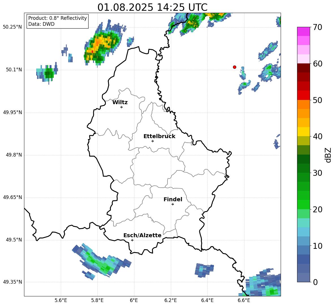This screenshot has width=335, height=306.
Task: Click the red dot marker on the map
Action: tap(234, 67)
